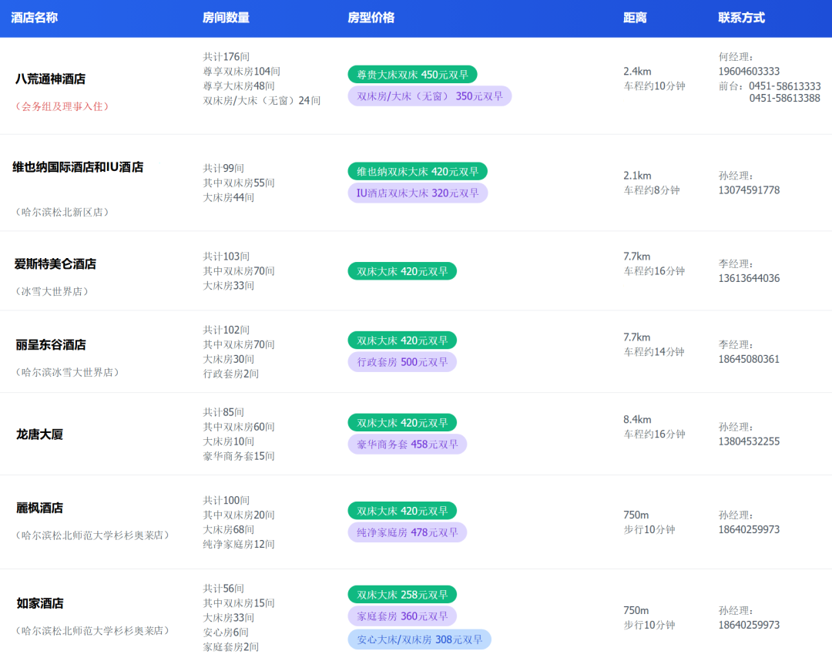Image resolution: width=832 pixels, height=671 pixels.
Task: Click red note 会务组及理事入住
Action: pos(62,106)
